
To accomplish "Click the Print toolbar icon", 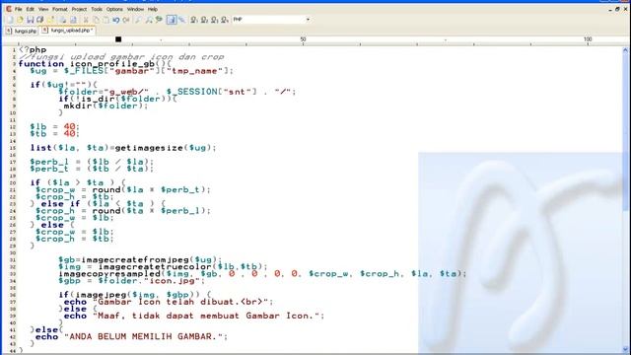I will click(x=63, y=20).
